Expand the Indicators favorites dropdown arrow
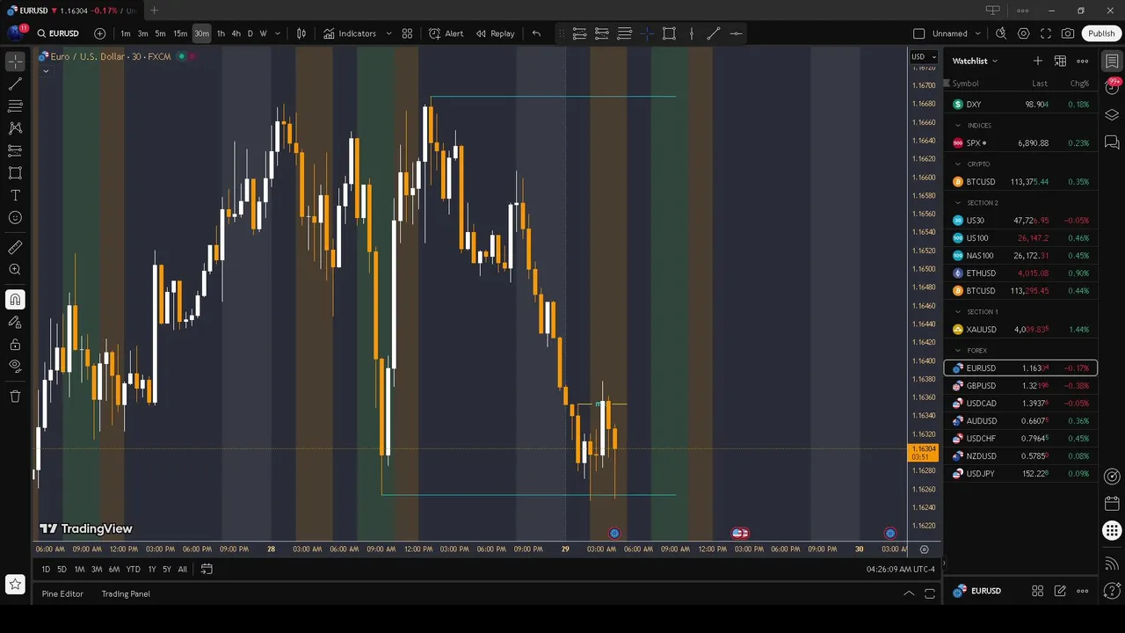The width and height of the screenshot is (1125, 633). (388, 33)
